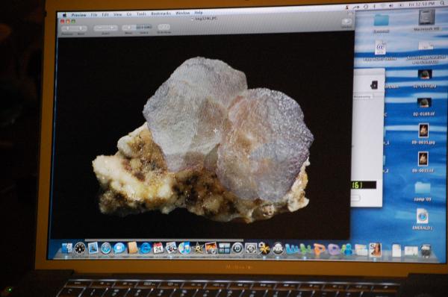Open iCal calendar icon in the Dock
This screenshot has width=448, height=297.
(158, 248)
